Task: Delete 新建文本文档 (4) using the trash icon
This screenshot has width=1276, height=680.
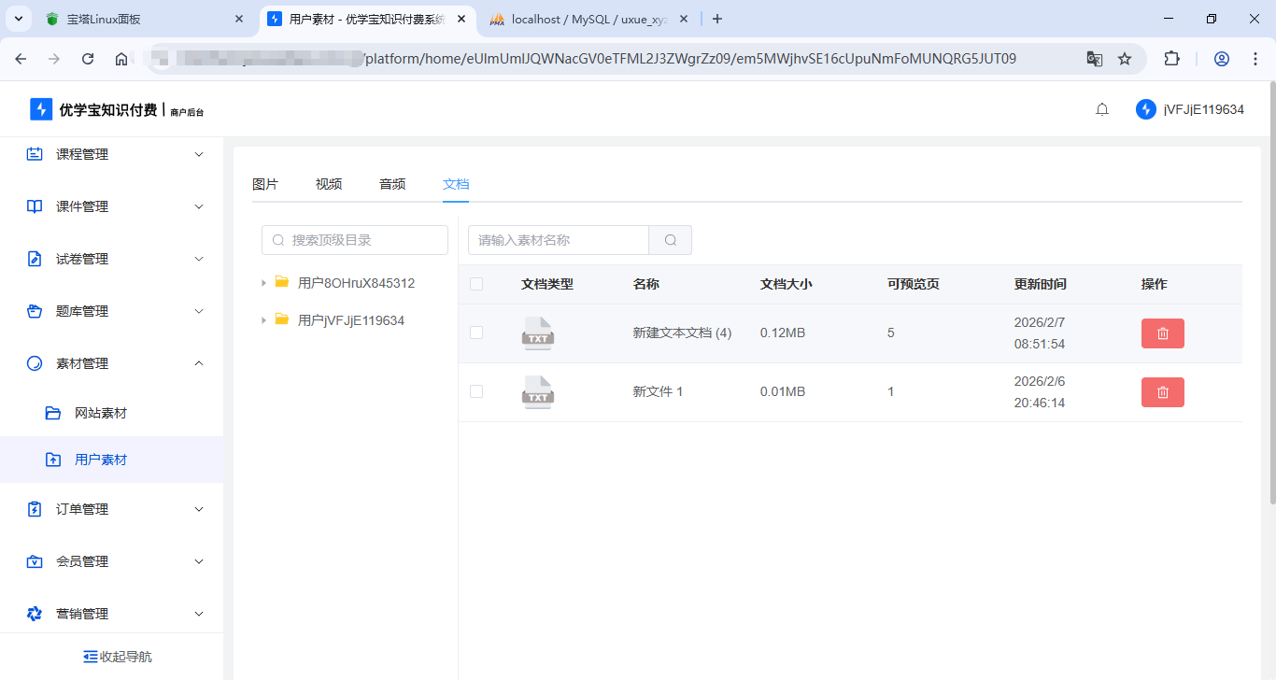Action: pos(1162,333)
